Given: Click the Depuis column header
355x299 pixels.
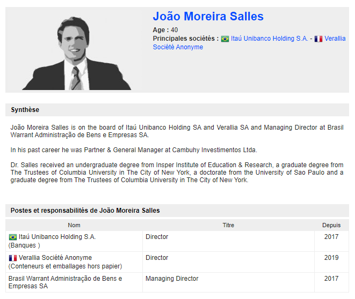Looking at the screenshot, I should point(331,226).
